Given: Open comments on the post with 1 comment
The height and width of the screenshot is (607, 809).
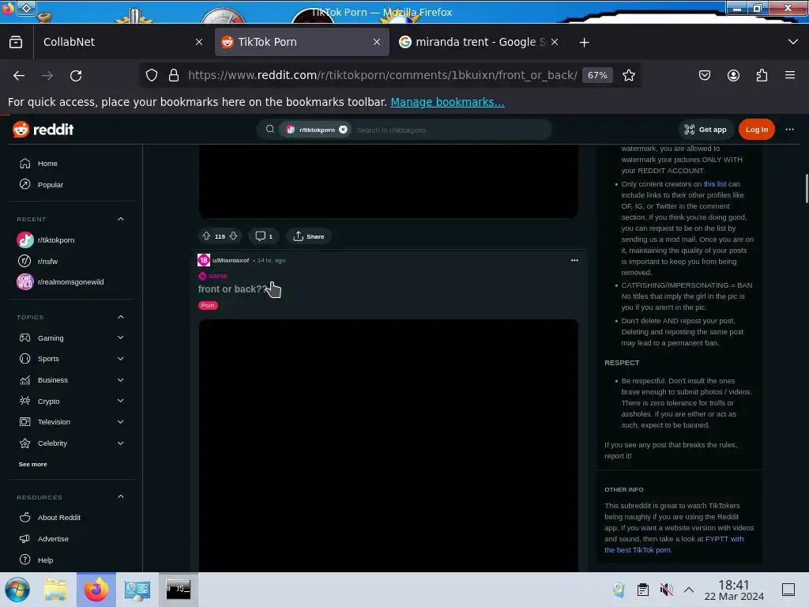Looking at the screenshot, I should [x=264, y=236].
